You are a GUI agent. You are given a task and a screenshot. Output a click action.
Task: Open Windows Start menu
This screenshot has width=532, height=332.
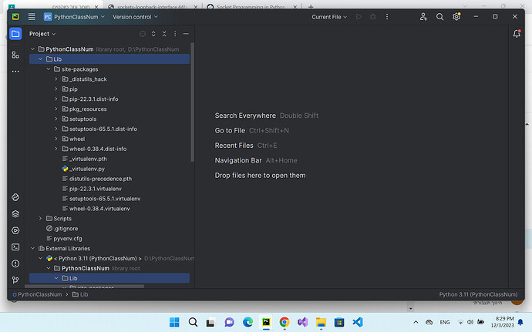[x=174, y=322]
